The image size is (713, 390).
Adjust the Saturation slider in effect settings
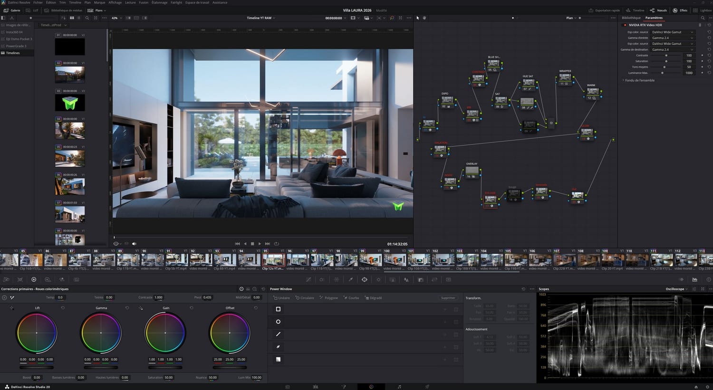click(x=666, y=61)
